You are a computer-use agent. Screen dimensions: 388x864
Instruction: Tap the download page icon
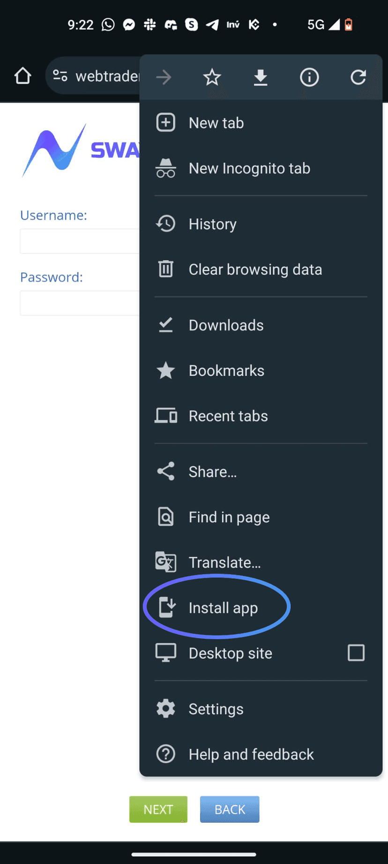tap(261, 77)
